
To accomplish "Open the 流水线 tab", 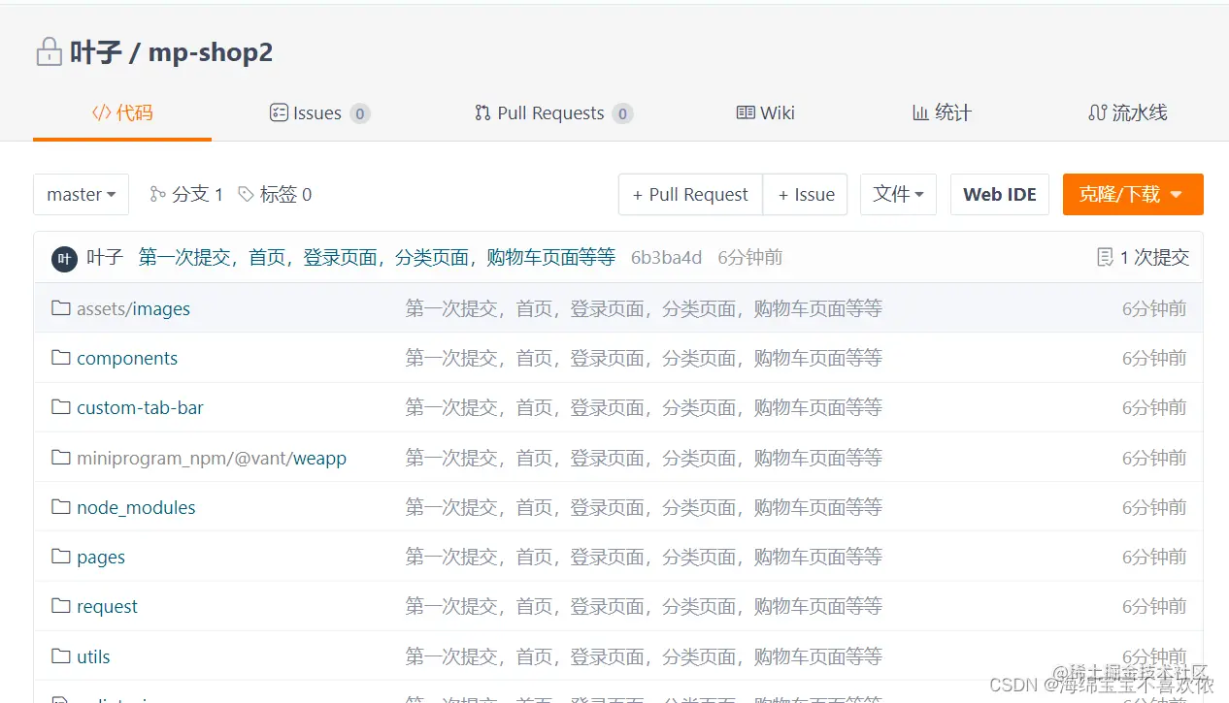I will tap(1128, 112).
